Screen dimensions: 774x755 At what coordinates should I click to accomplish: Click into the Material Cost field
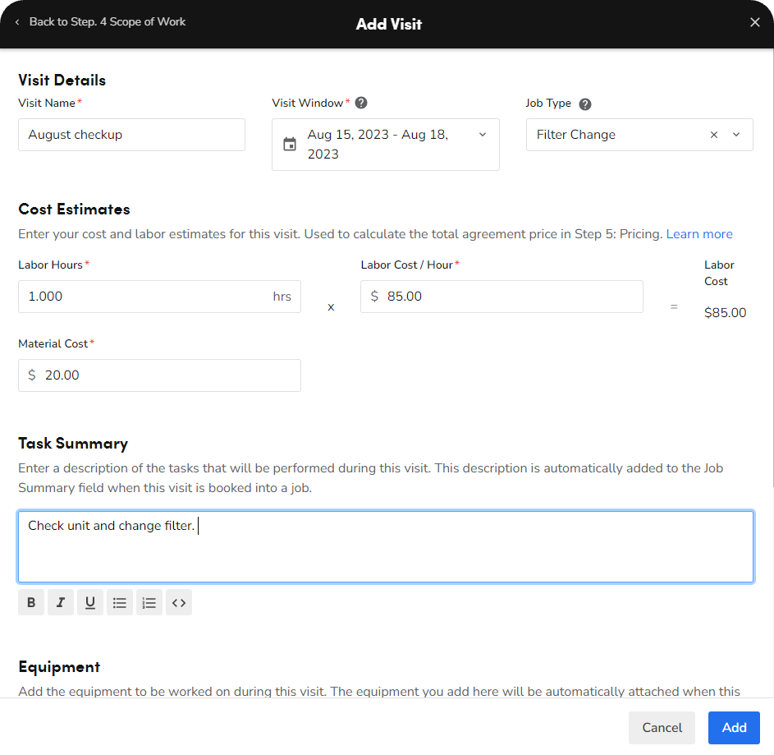coord(159,375)
